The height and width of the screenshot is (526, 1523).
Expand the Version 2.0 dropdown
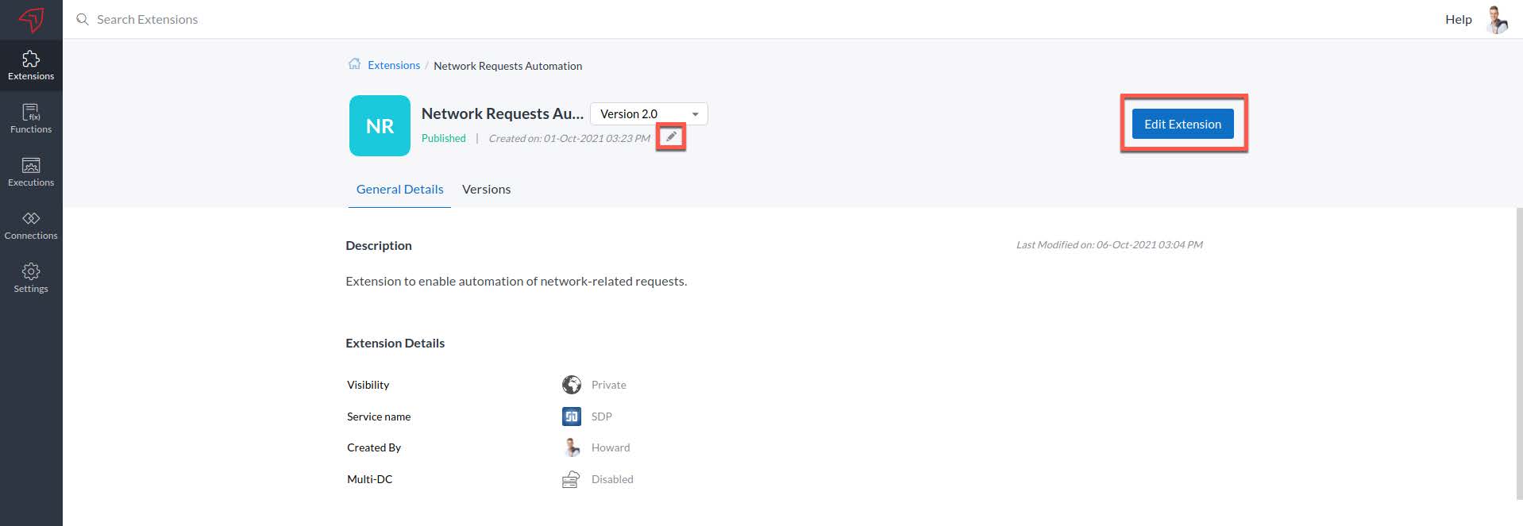649,113
